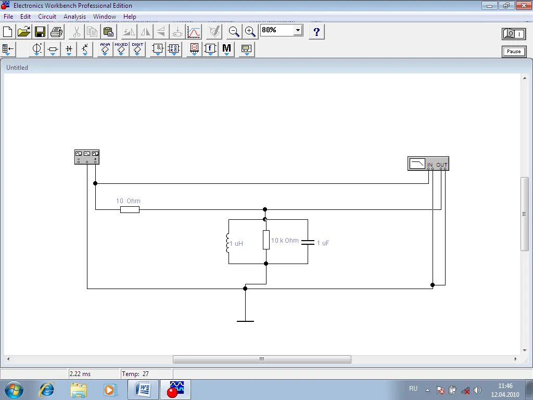The height and width of the screenshot is (400, 533).
Task: Save the circuit with floppy icon
Action: click(x=40, y=32)
